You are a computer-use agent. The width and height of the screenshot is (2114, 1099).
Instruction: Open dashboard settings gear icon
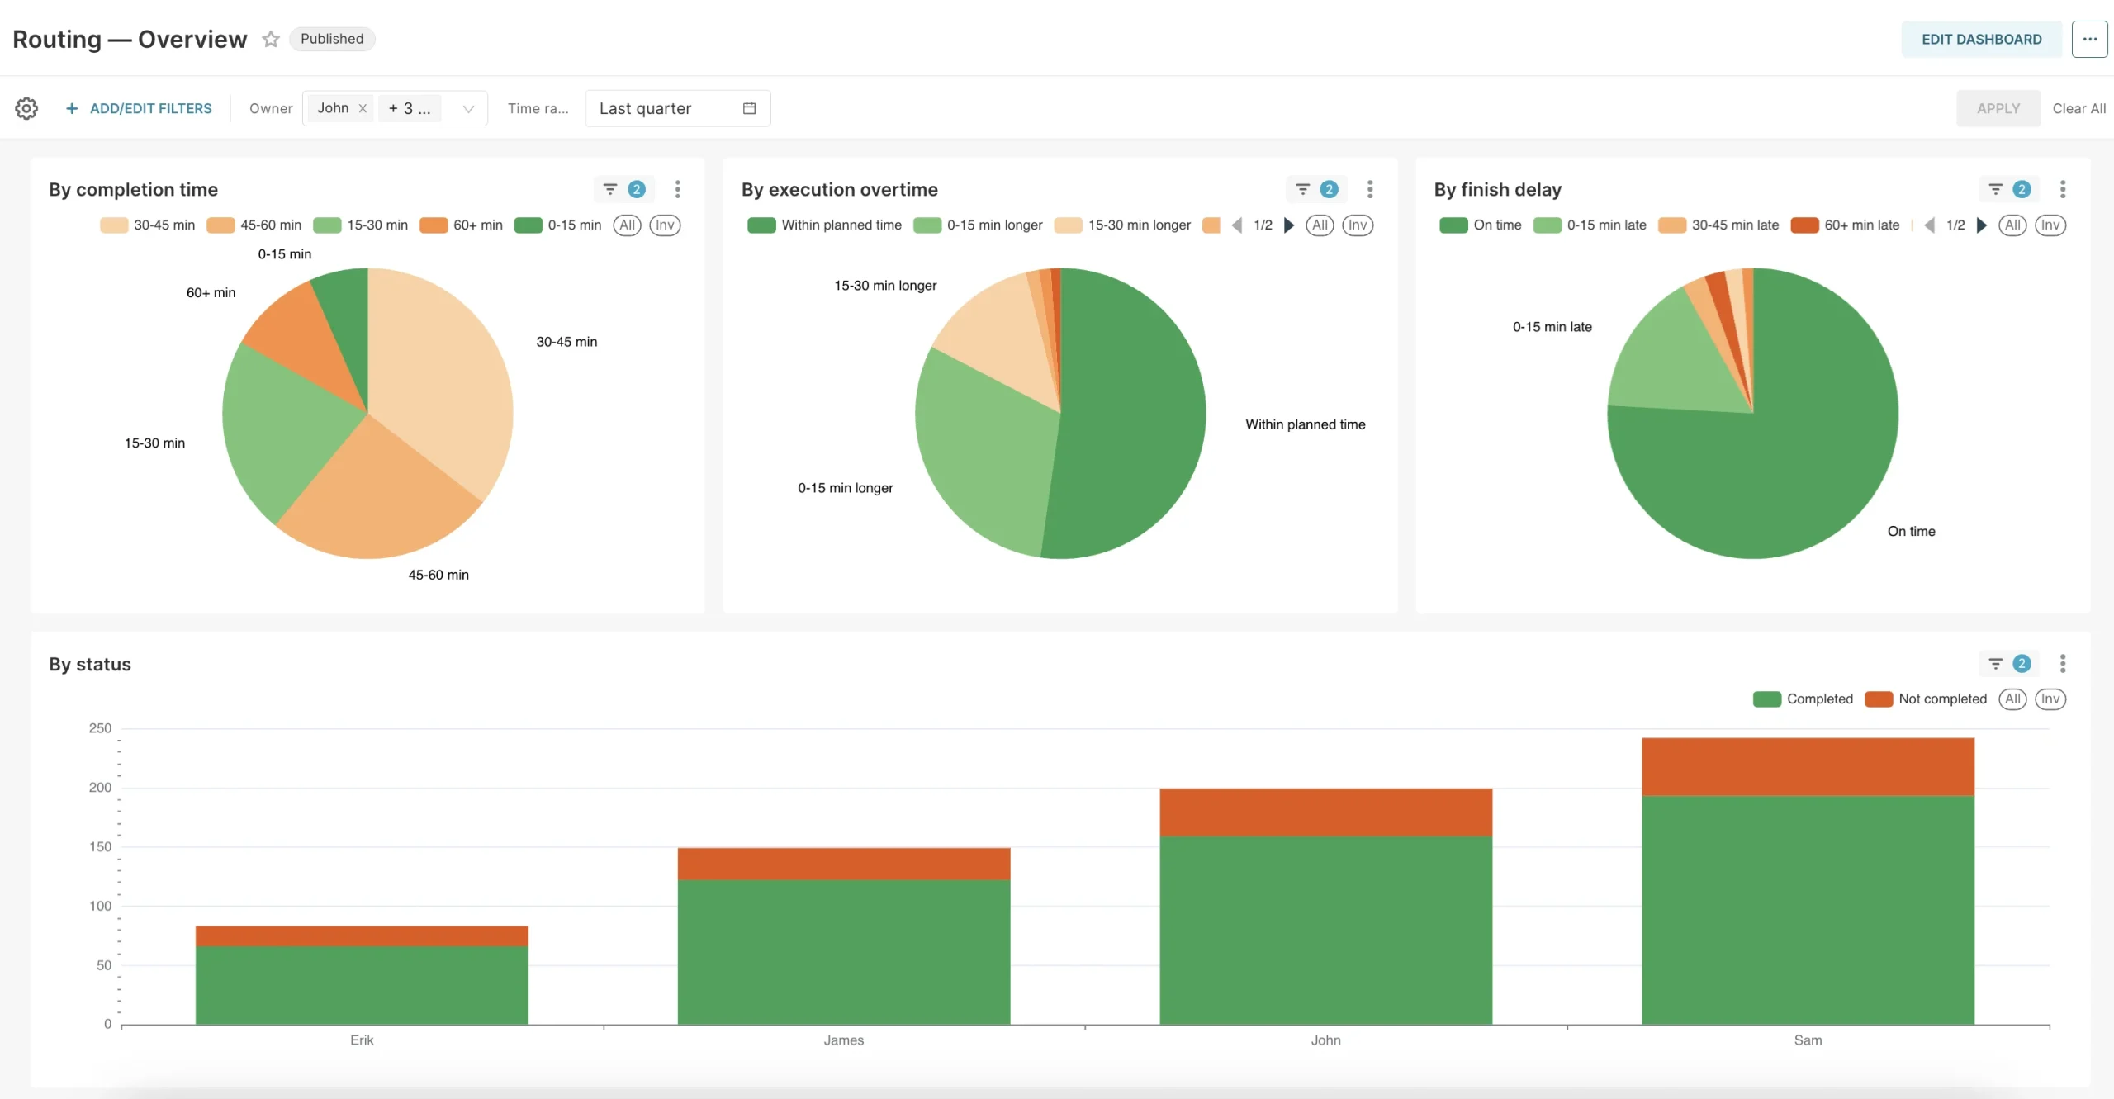click(x=26, y=108)
